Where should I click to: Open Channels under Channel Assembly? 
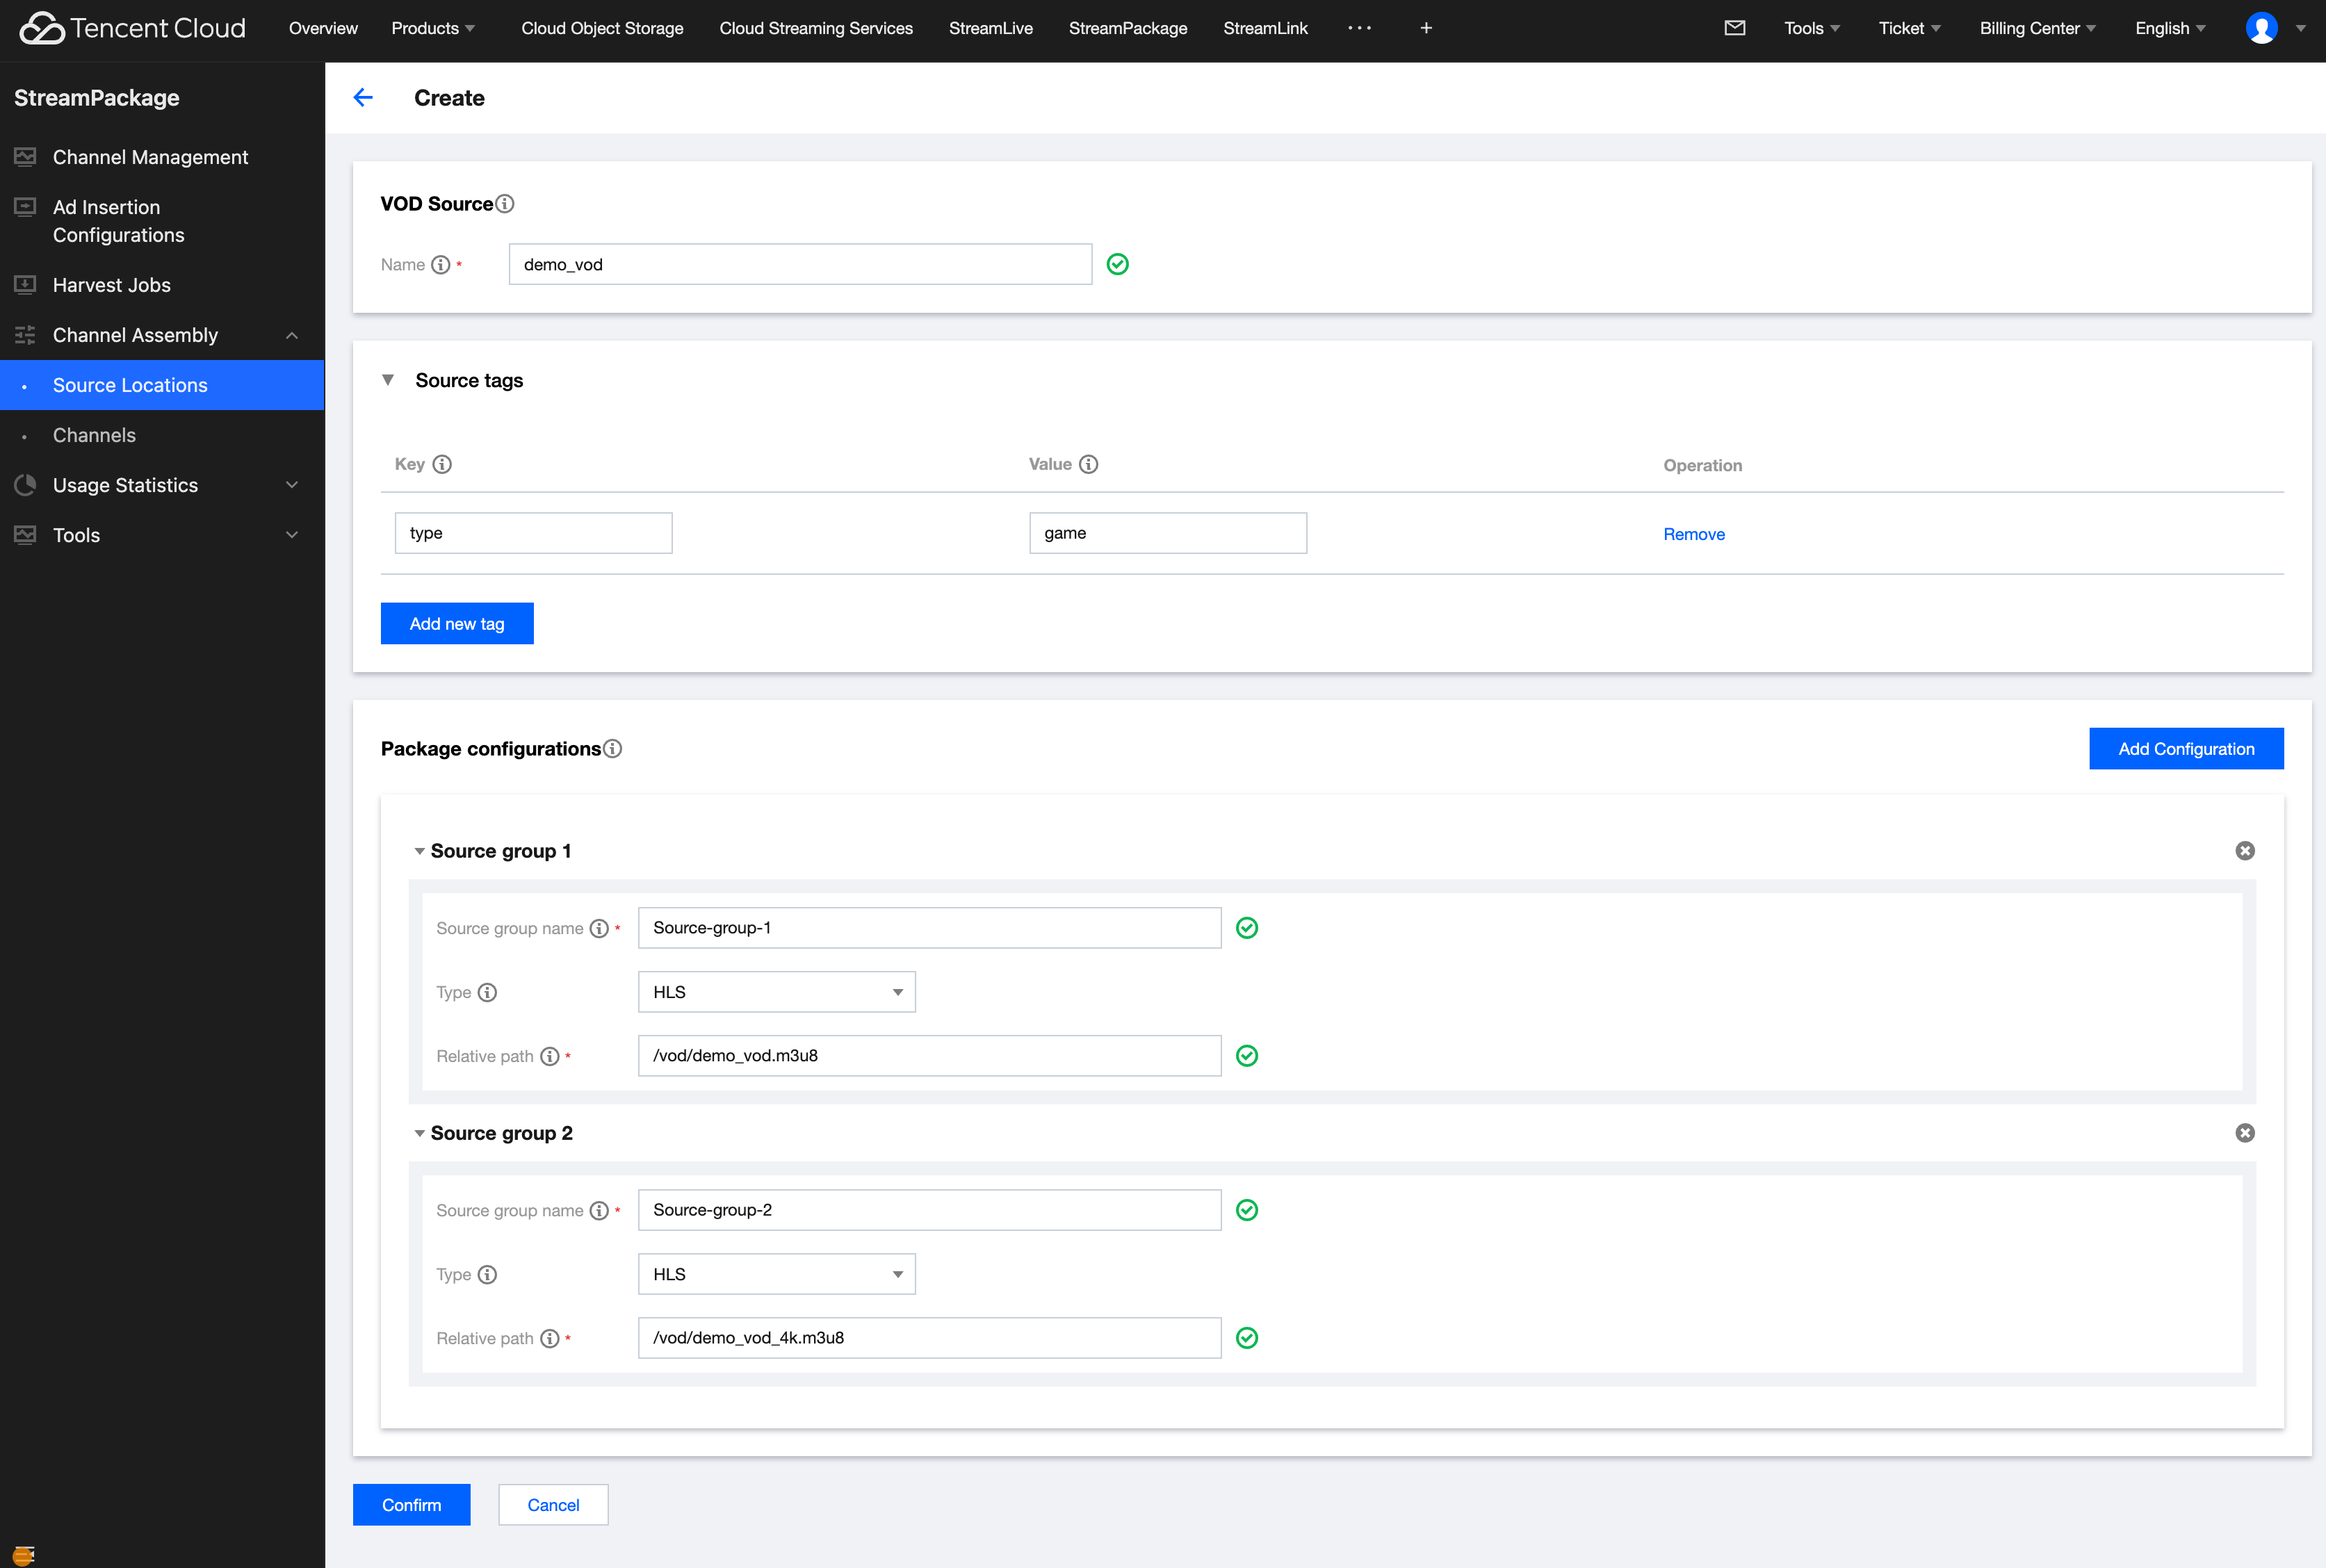[x=94, y=435]
